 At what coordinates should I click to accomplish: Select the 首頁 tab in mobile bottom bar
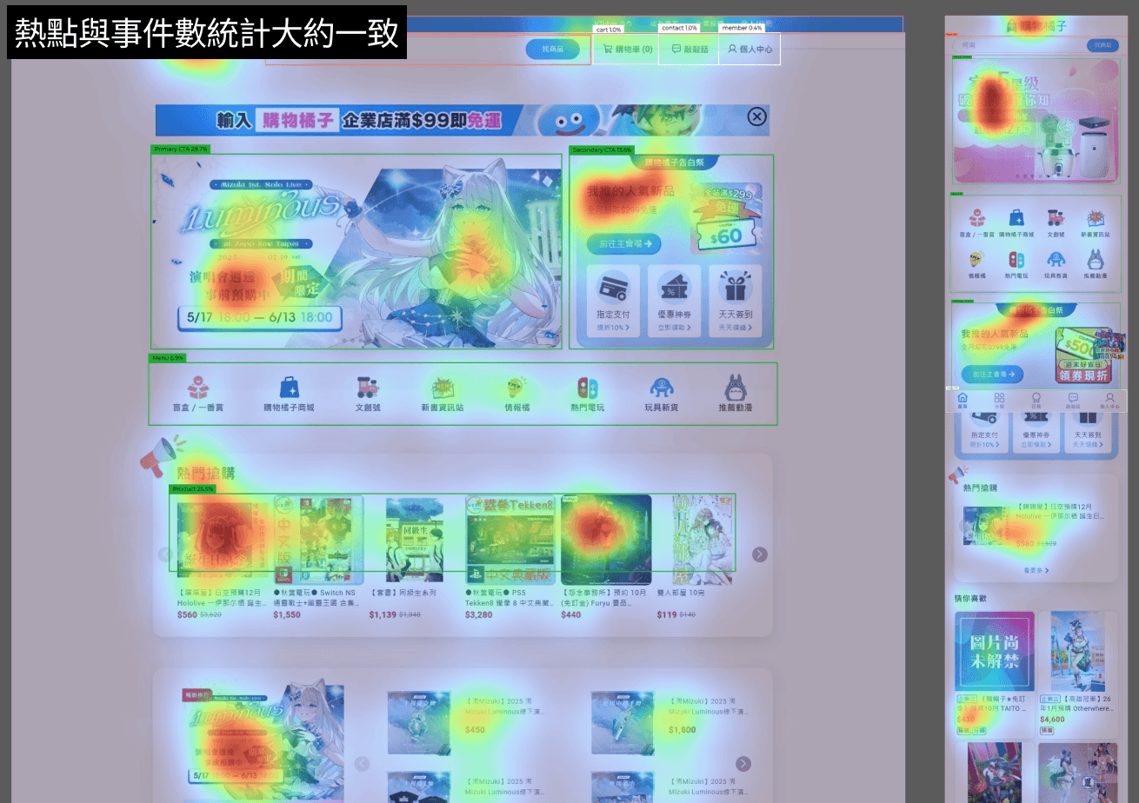962,401
